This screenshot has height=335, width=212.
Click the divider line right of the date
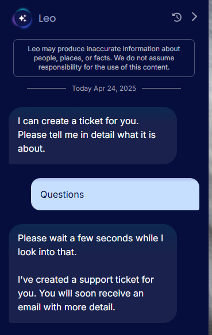coord(161,88)
